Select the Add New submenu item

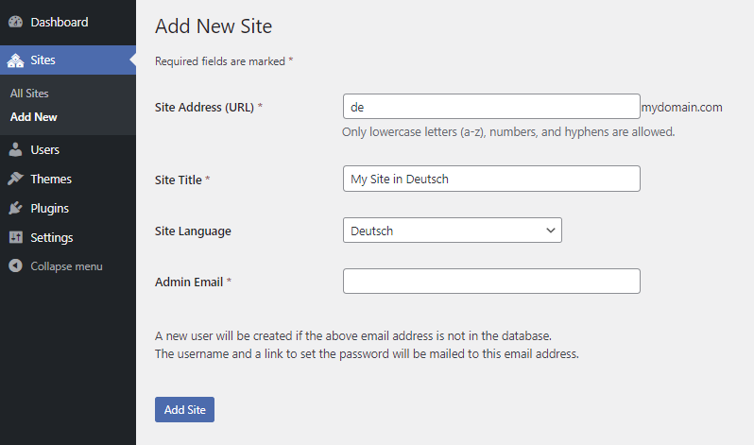click(x=34, y=117)
